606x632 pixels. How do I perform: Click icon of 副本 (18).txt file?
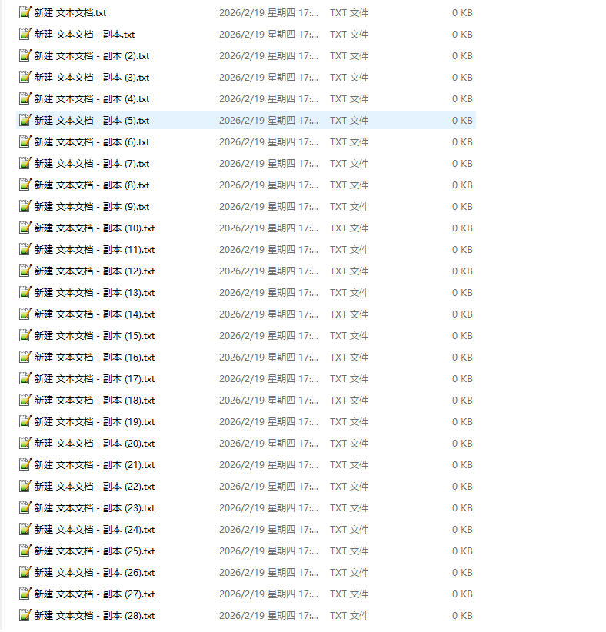click(x=25, y=401)
